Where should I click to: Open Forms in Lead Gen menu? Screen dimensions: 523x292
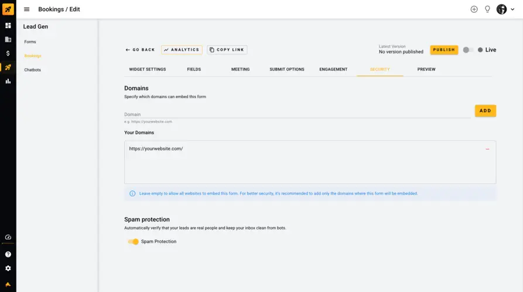pyautogui.click(x=30, y=41)
